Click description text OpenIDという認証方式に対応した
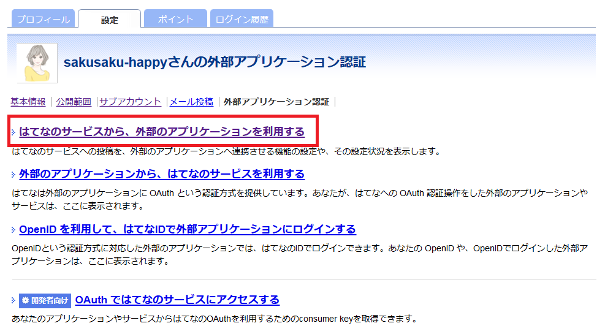Screen dimensions: 605x334 (300, 254)
